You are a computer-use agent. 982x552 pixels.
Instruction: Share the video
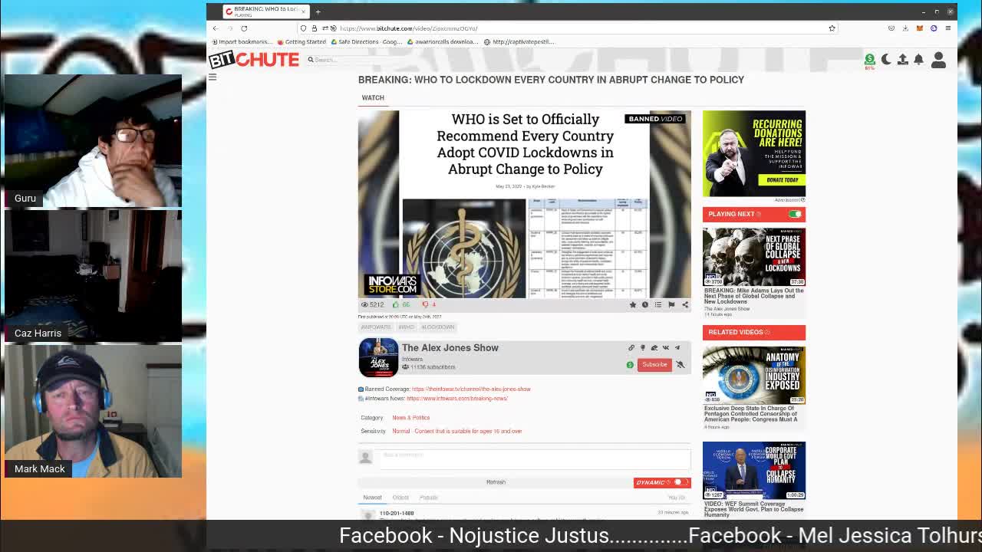tap(685, 304)
